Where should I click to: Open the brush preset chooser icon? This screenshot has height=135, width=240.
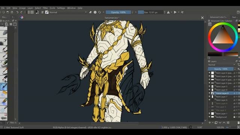(47, 12)
